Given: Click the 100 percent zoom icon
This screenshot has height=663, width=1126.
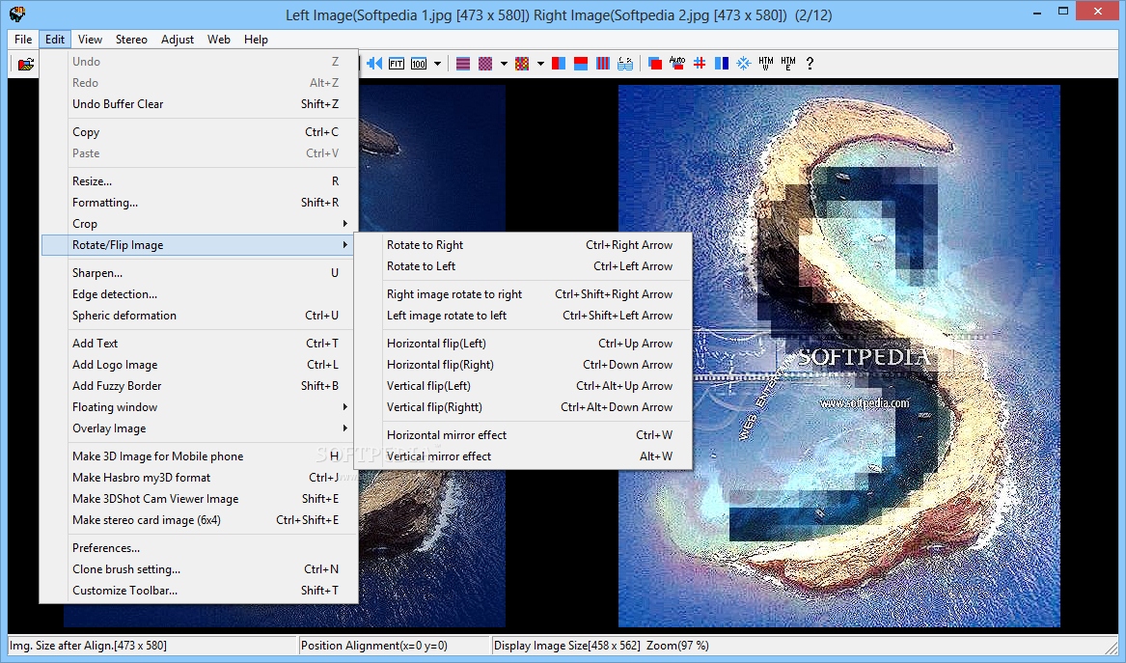Looking at the screenshot, I should point(419,63).
